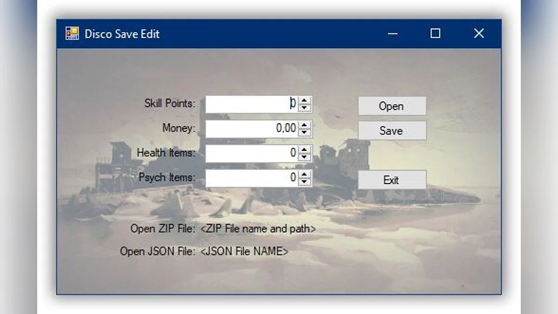Click the Disco Save Edit window title
The width and height of the screenshot is (558, 314).
(x=122, y=34)
